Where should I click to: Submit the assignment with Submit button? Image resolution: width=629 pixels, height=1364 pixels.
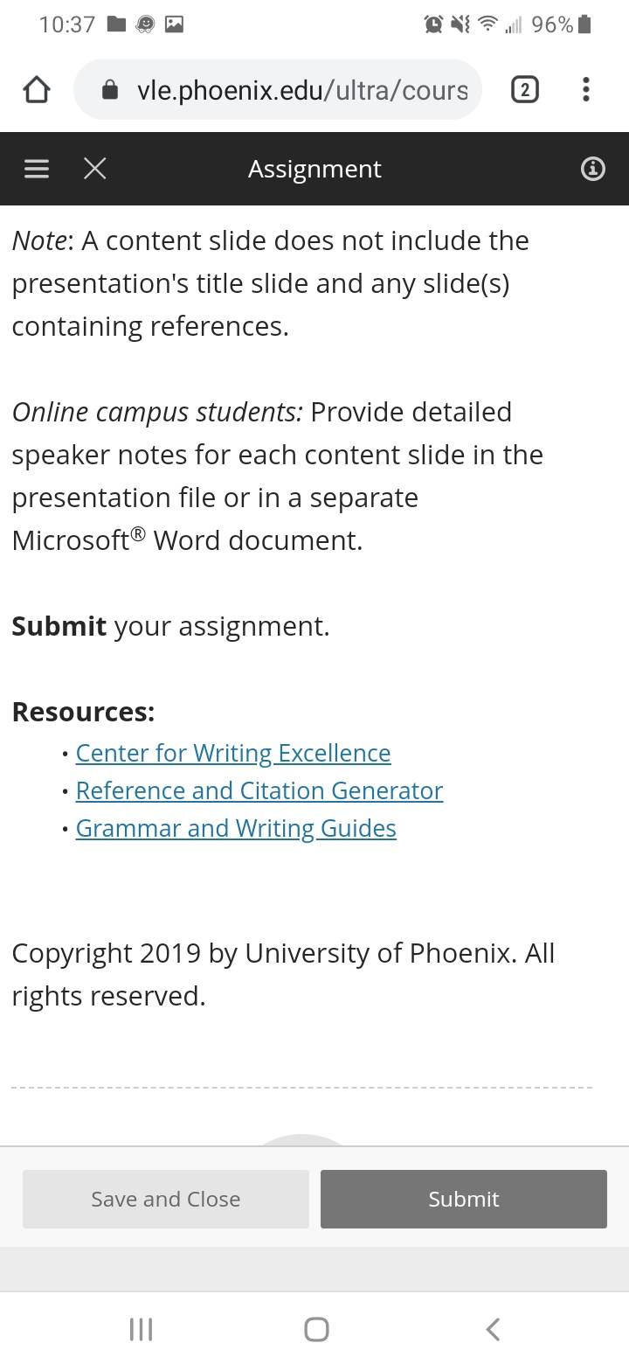tap(464, 1199)
